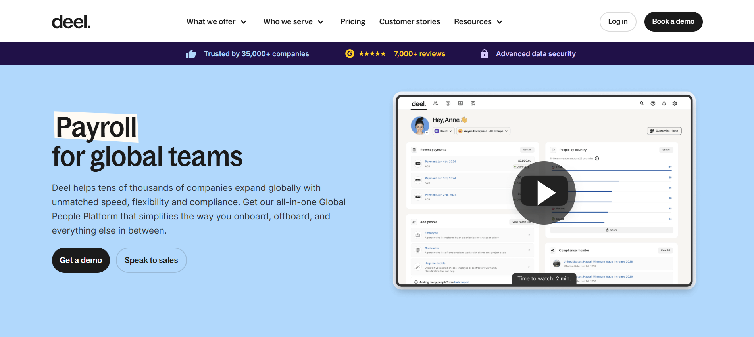
Task: Click the Employee badge icon
Action: [x=418, y=235]
